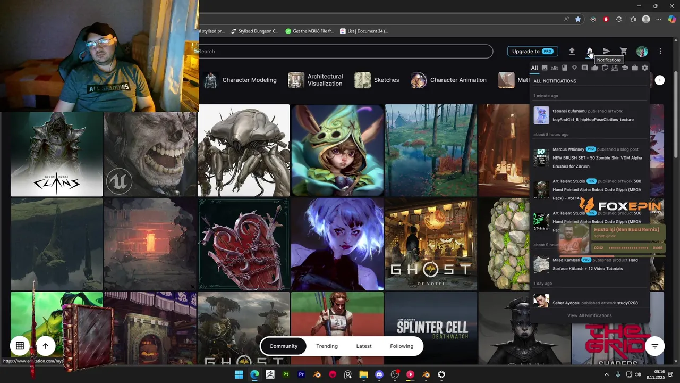Image resolution: width=680 pixels, height=383 pixels.
Task: Filter notifications by clipboard check icon
Action: [605, 68]
